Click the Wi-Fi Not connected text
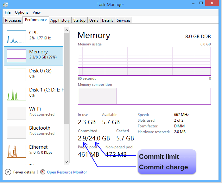The width and height of the screenshot is (222, 183). point(42,114)
